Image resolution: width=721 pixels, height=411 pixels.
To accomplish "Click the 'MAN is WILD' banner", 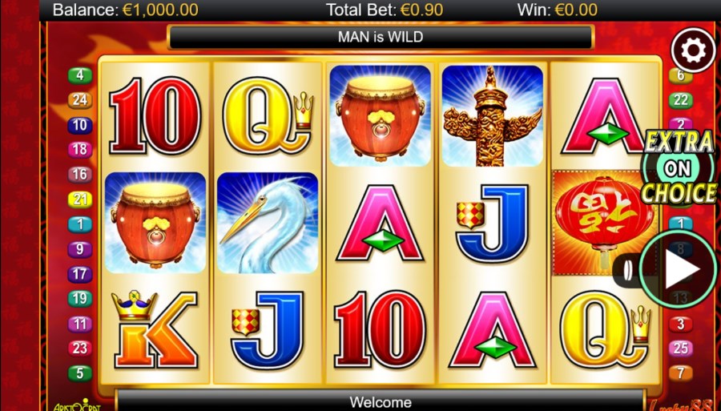I will click(381, 37).
